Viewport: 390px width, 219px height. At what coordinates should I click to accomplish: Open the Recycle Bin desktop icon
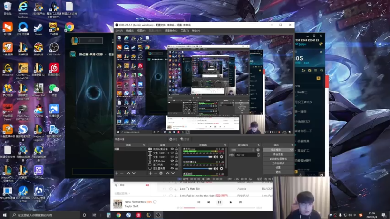(7, 8)
